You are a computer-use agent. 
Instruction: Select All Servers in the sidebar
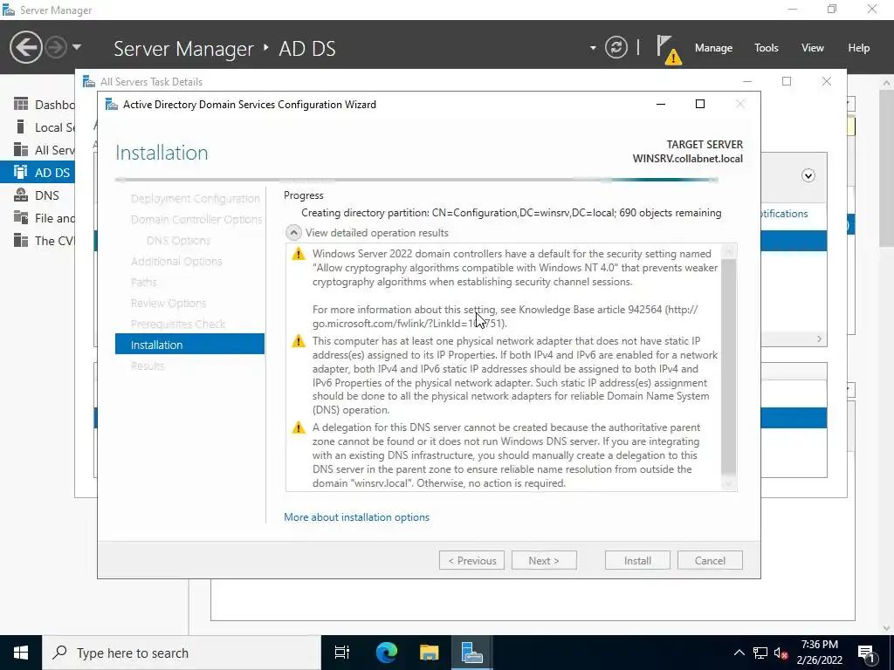tap(38, 150)
